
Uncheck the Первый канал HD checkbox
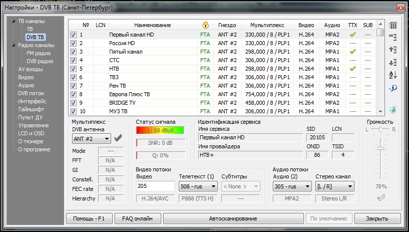(x=73, y=35)
